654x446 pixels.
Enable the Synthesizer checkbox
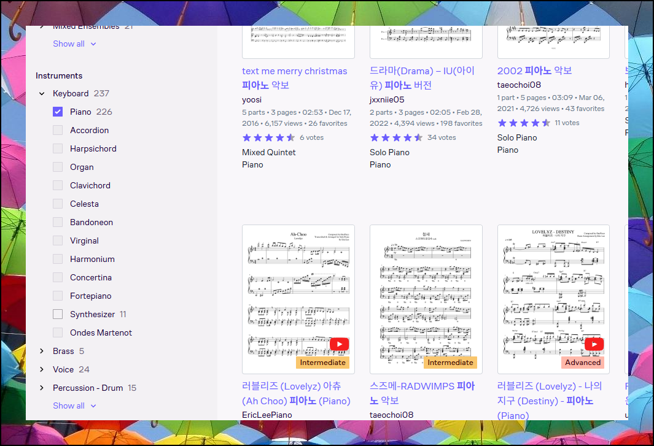coord(58,314)
